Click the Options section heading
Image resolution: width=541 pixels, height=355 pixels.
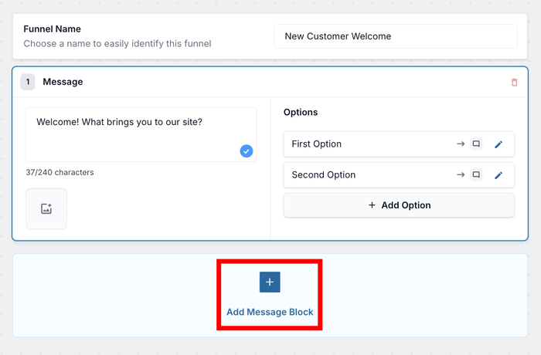301,113
